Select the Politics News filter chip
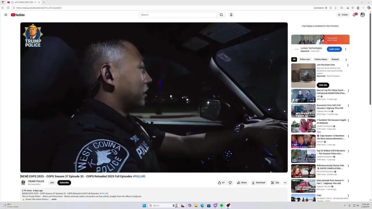 tap(321, 60)
